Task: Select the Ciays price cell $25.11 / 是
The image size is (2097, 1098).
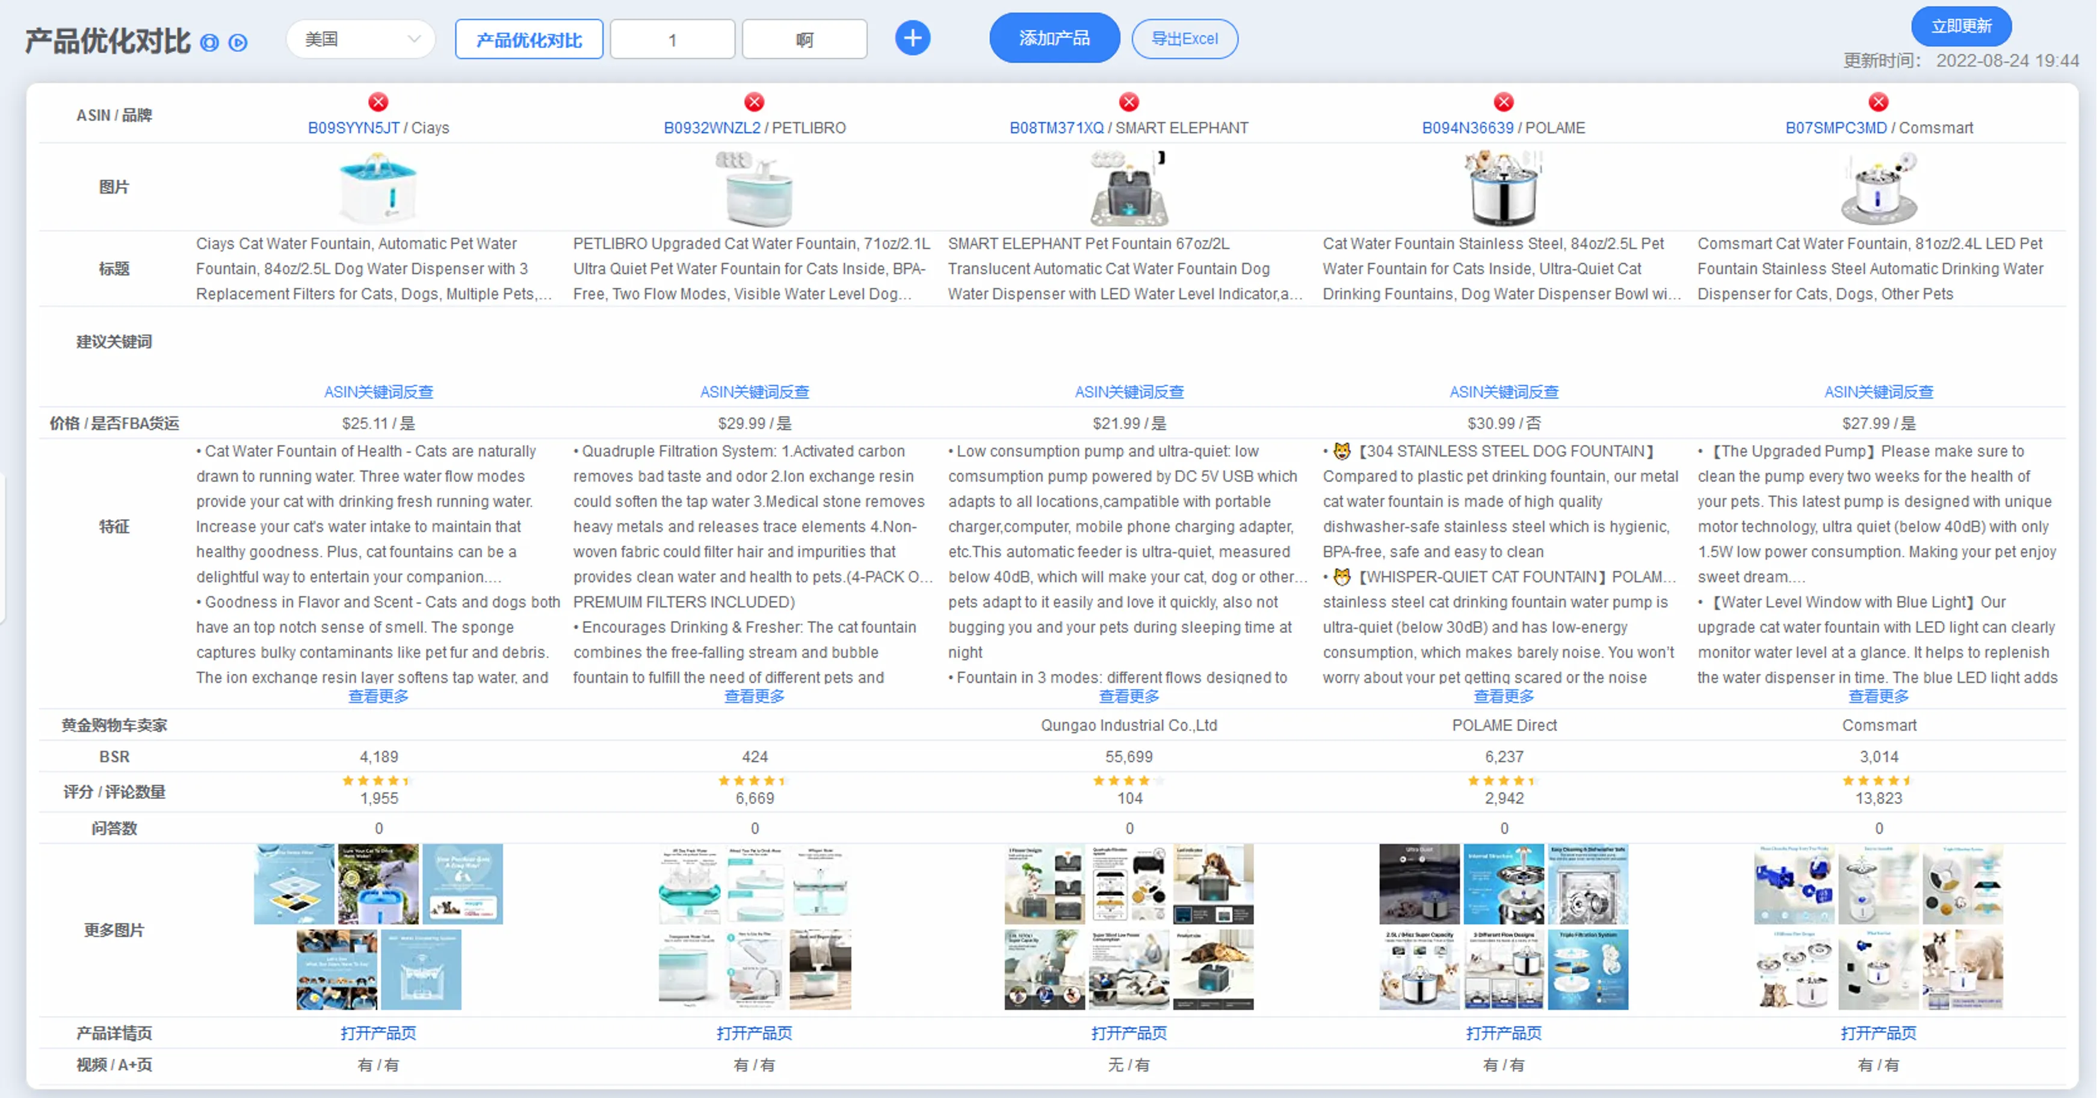Action: pyautogui.click(x=378, y=423)
